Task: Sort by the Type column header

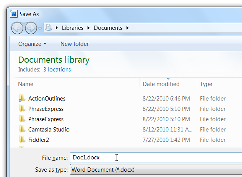Action: tap(206, 84)
